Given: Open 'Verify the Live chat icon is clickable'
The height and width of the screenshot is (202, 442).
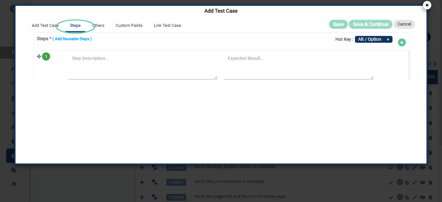Looking at the screenshot, I should [229, 182].
